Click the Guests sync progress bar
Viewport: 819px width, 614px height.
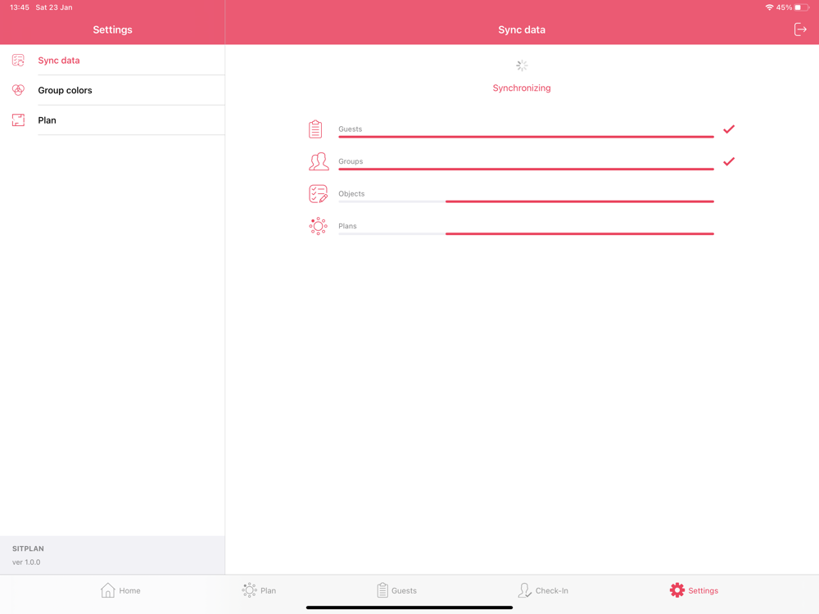[x=526, y=137]
